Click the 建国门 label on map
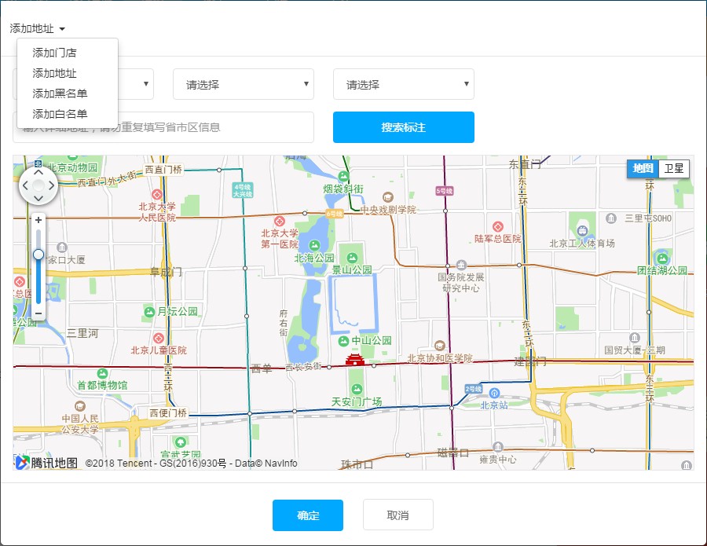 529,361
